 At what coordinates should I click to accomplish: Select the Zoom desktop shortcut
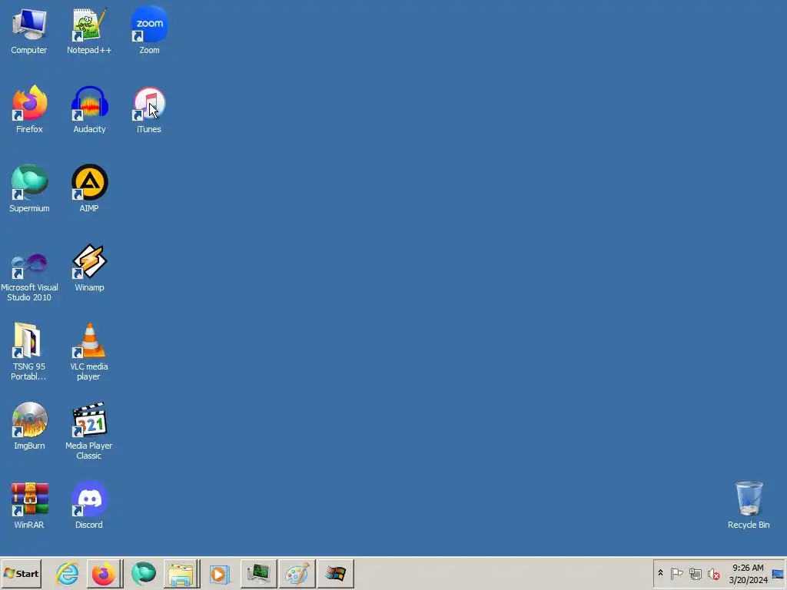point(149,31)
